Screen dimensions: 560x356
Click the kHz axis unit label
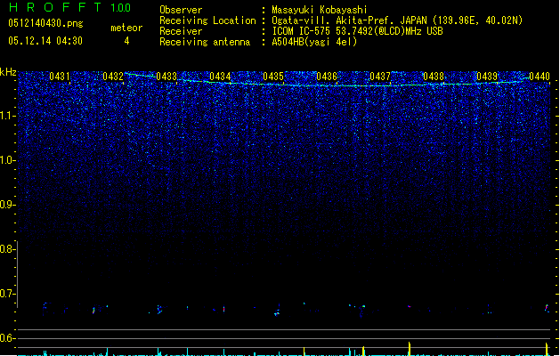point(8,72)
